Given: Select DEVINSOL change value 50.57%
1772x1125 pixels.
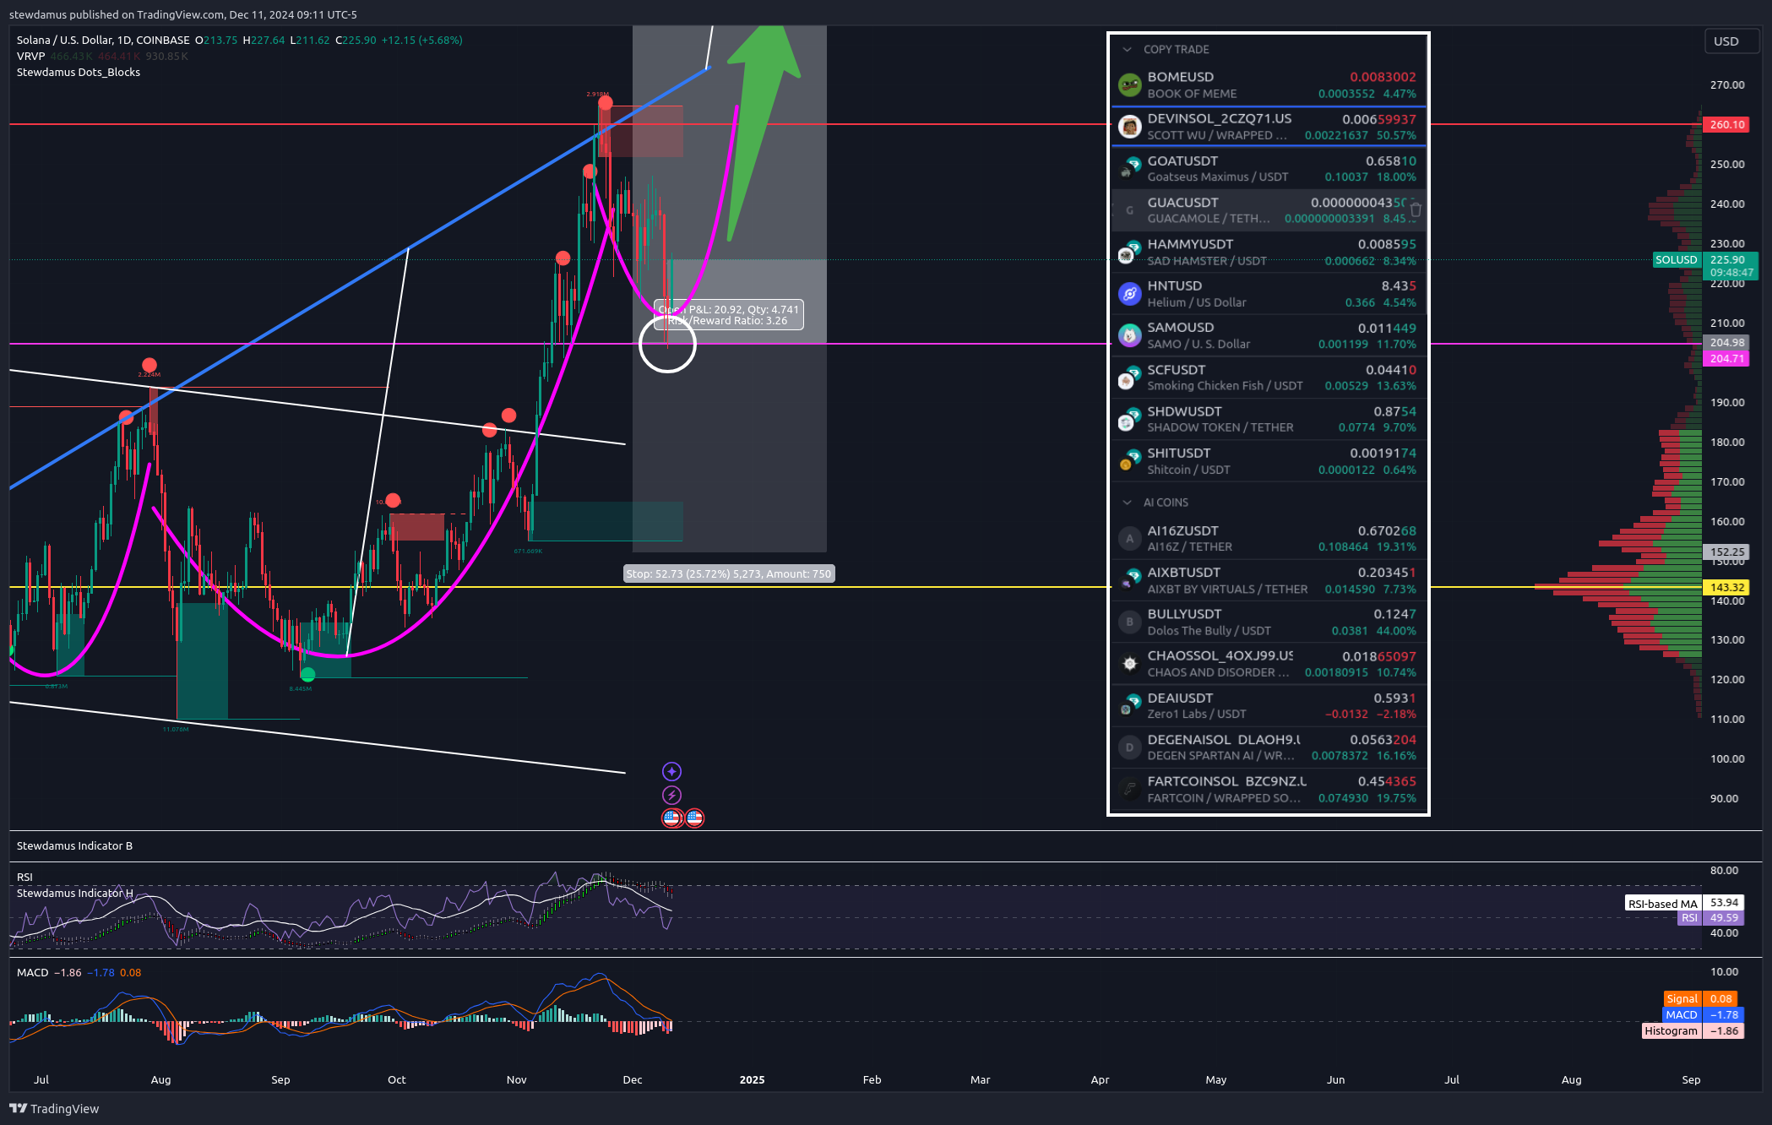Looking at the screenshot, I should pos(1396,135).
